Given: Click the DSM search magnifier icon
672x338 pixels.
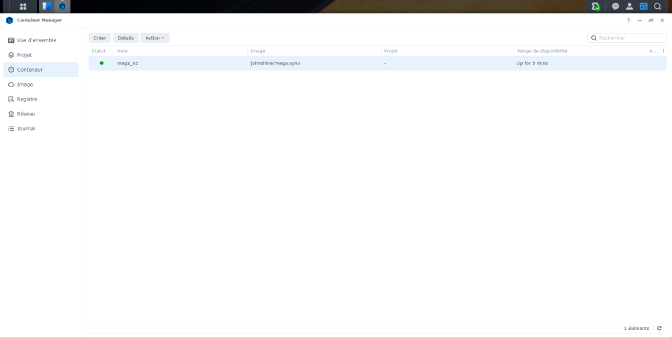Looking at the screenshot, I should tap(657, 7).
